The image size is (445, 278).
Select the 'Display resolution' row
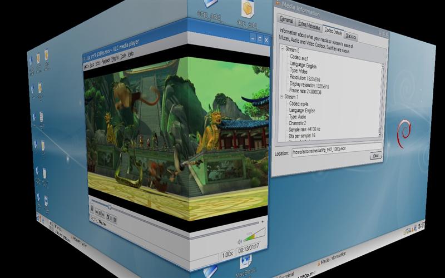click(309, 85)
